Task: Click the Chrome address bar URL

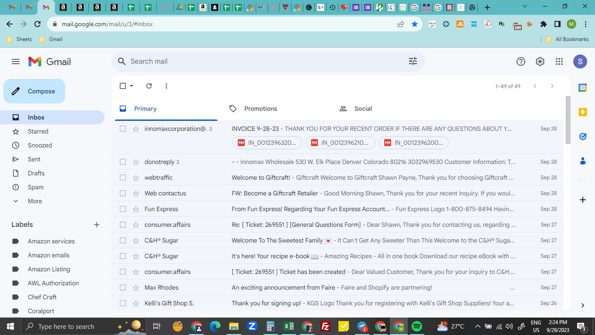Action: [x=107, y=24]
